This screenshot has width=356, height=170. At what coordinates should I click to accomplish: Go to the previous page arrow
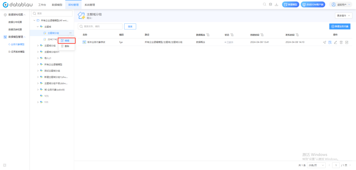tap(329, 165)
